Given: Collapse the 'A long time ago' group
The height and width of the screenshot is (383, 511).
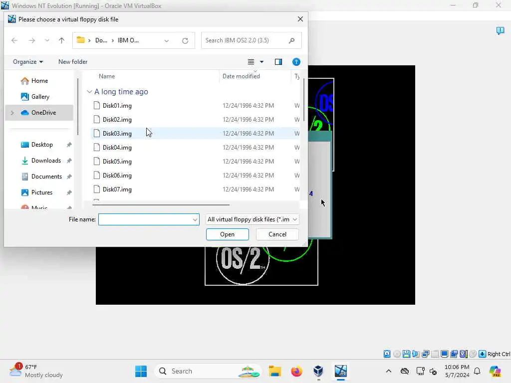Looking at the screenshot, I should click(89, 92).
